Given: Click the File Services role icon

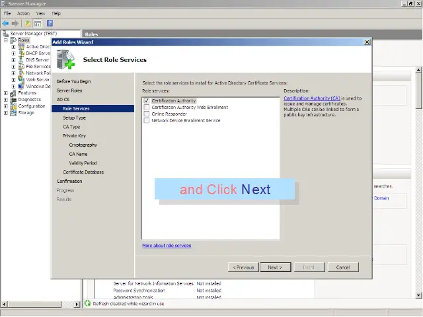Looking at the screenshot, I should [x=21, y=66].
